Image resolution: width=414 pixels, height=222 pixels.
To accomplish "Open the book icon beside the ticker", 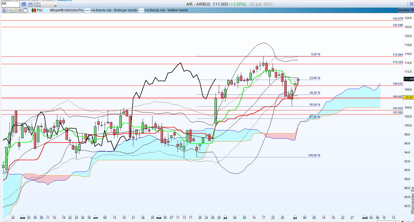I will click(x=24, y=4).
